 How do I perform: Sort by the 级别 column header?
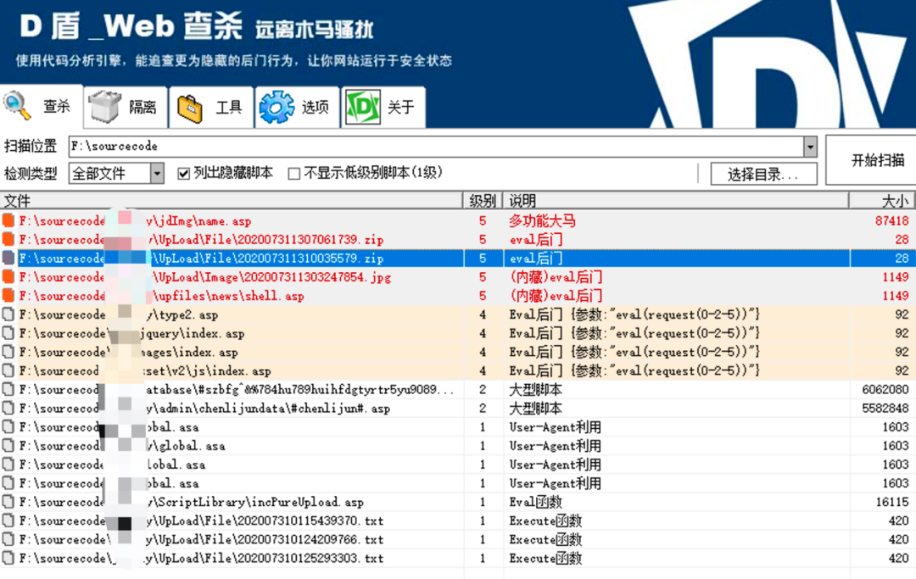(483, 201)
